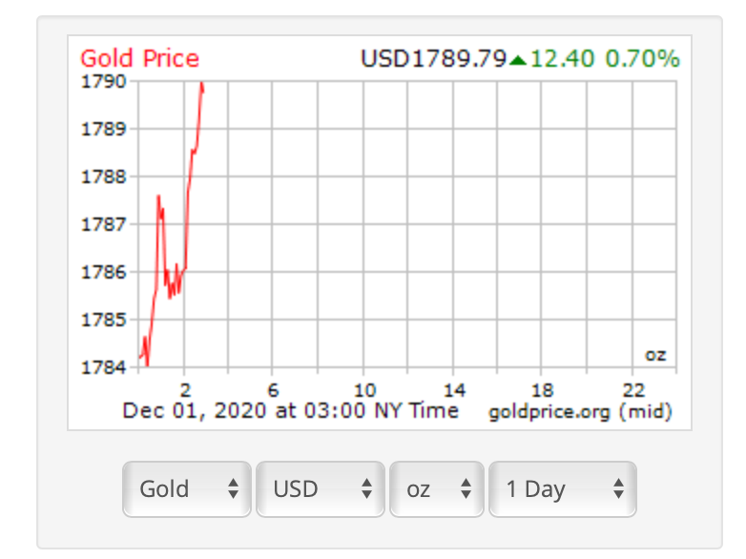Open the oz weight unit dropdown

tap(436, 489)
